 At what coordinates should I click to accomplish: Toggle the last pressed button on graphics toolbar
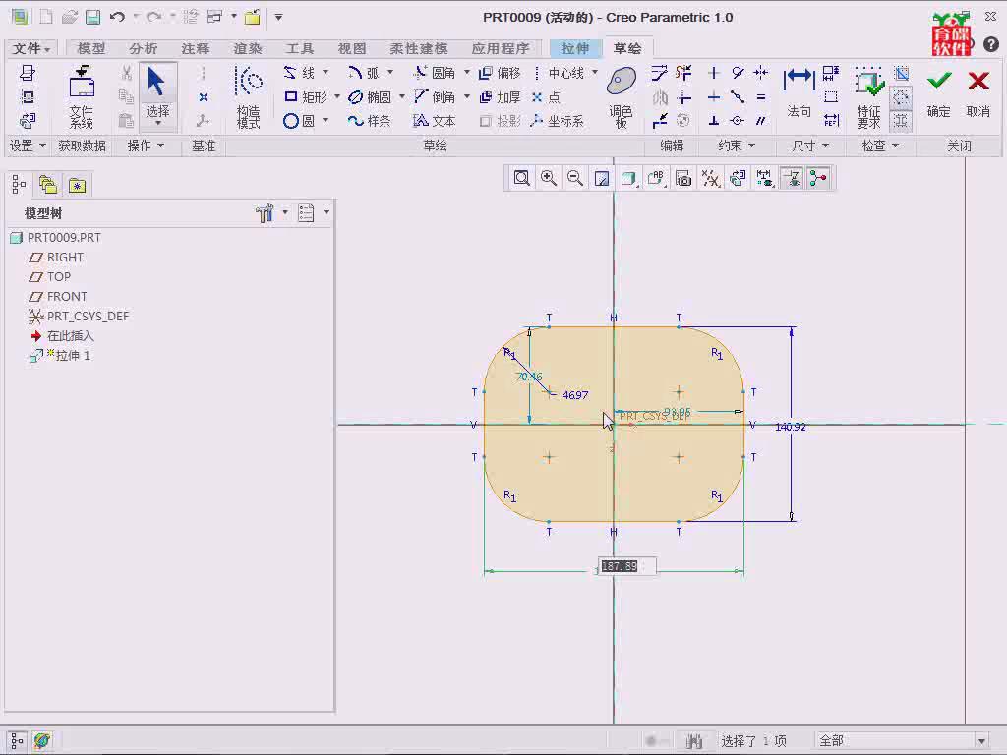pyautogui.click(x=818, y=178)
